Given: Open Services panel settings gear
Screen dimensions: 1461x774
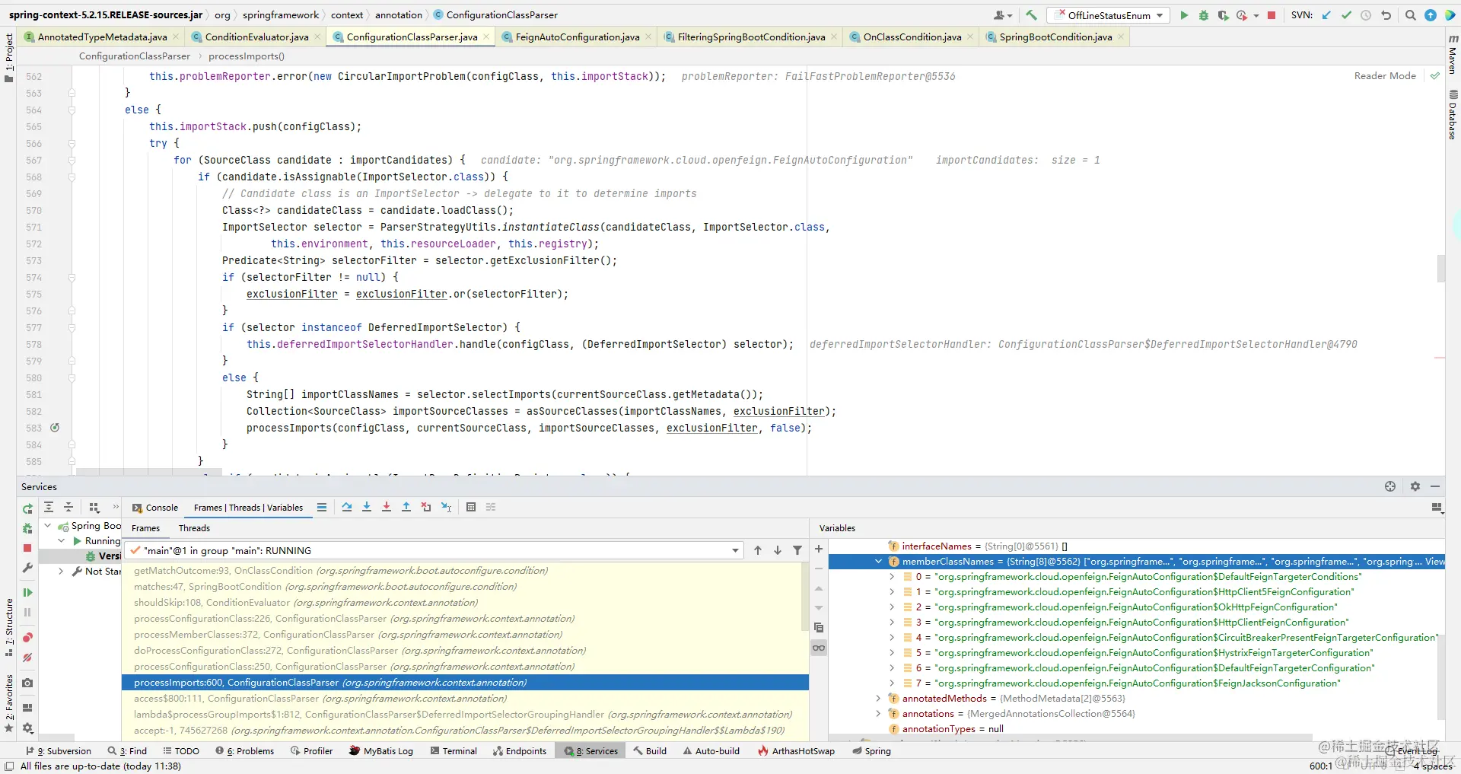Looking at the screenshot, I should (x=1415, y=486).
